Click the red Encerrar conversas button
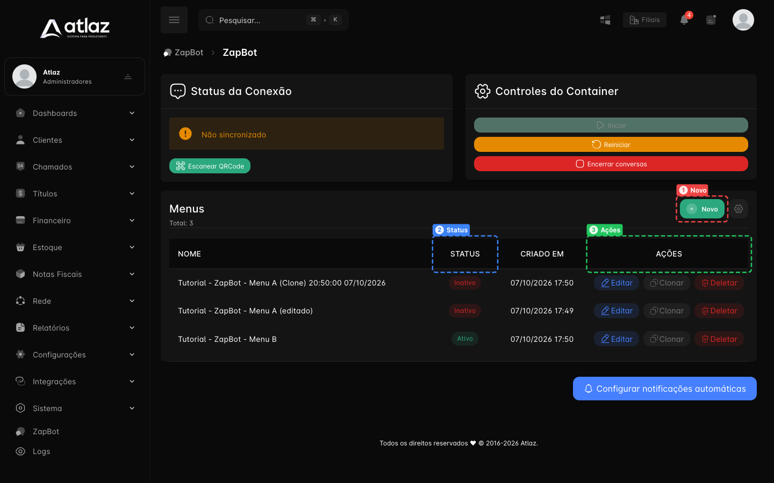This screenshot has width=774, height=483. (611, 164)
